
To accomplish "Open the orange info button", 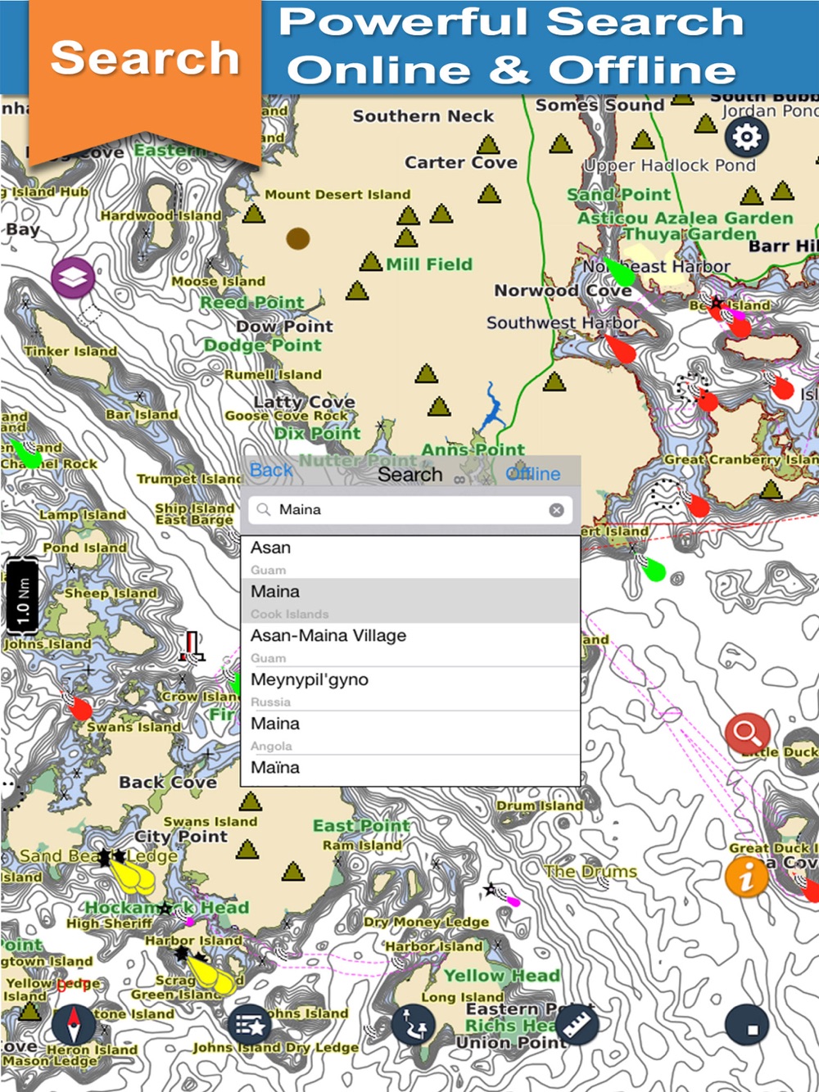I will tap(746, 878).
